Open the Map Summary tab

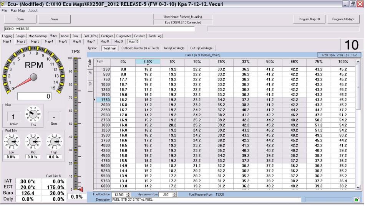tap(38, 36)
